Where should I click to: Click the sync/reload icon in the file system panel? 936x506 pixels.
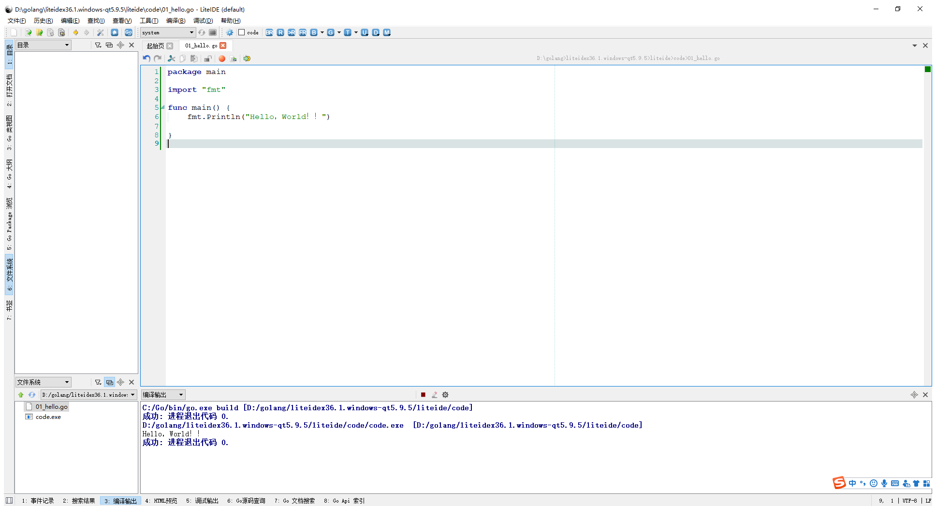32,395
